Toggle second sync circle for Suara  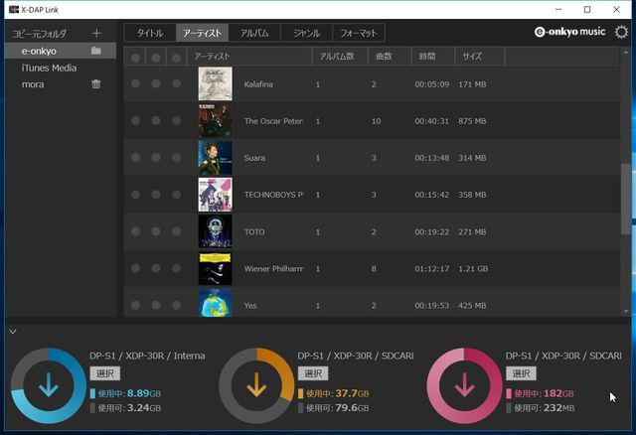156,158
